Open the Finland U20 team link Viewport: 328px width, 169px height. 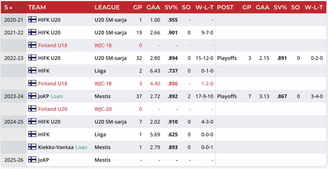53,109
